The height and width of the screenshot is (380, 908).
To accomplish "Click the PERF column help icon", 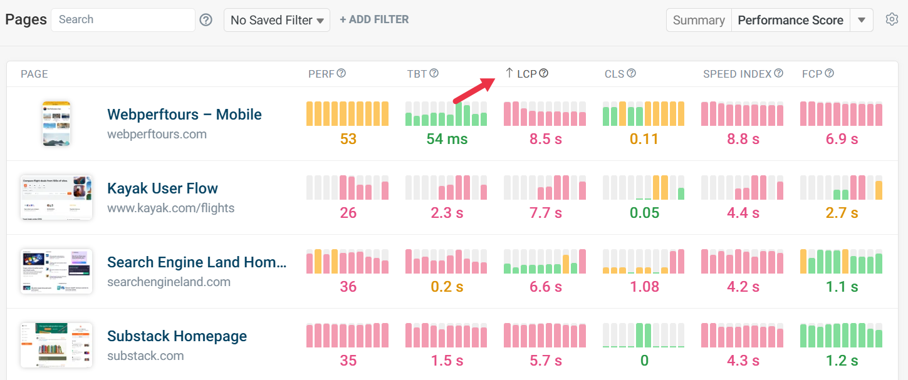I will click(342, 73).
